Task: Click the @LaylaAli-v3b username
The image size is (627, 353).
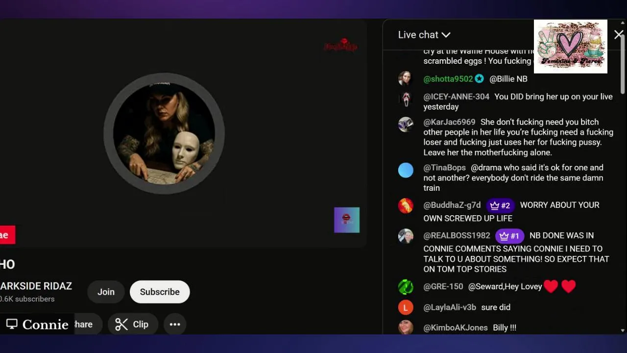Action: coord(450,307)
